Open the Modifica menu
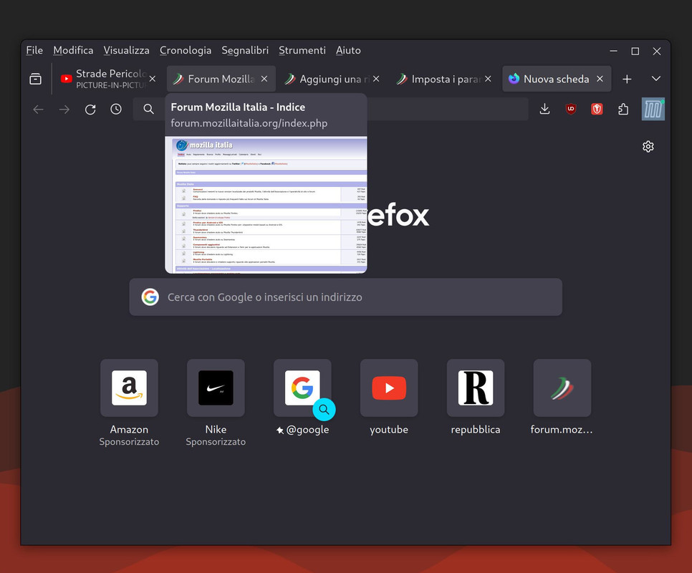Viewport: 692px width, 573px height. point(73,50)
